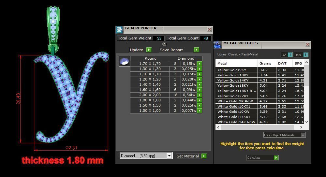Click the Grams column header

click(x=267, y=63)
